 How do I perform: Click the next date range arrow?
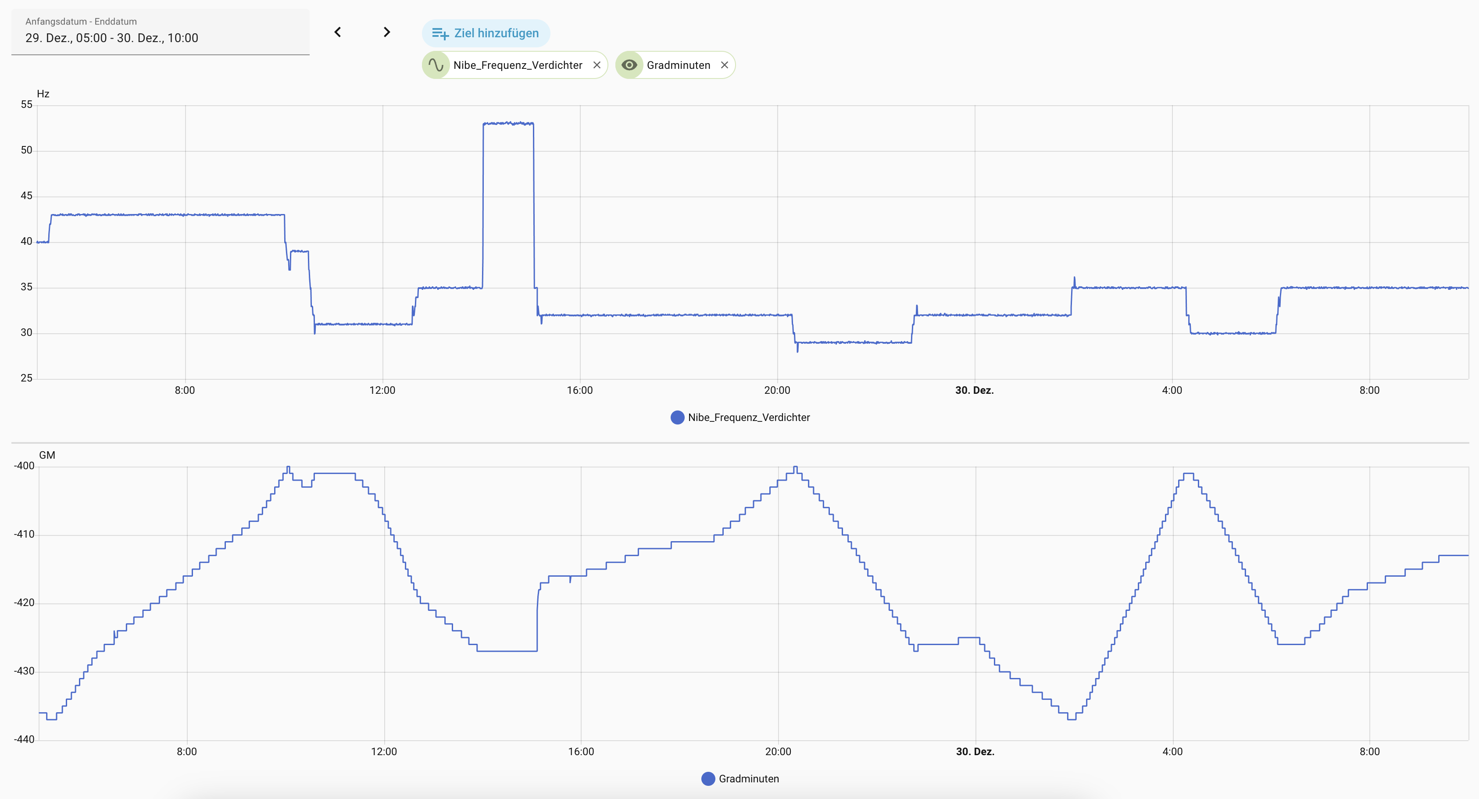coord(386,32)
